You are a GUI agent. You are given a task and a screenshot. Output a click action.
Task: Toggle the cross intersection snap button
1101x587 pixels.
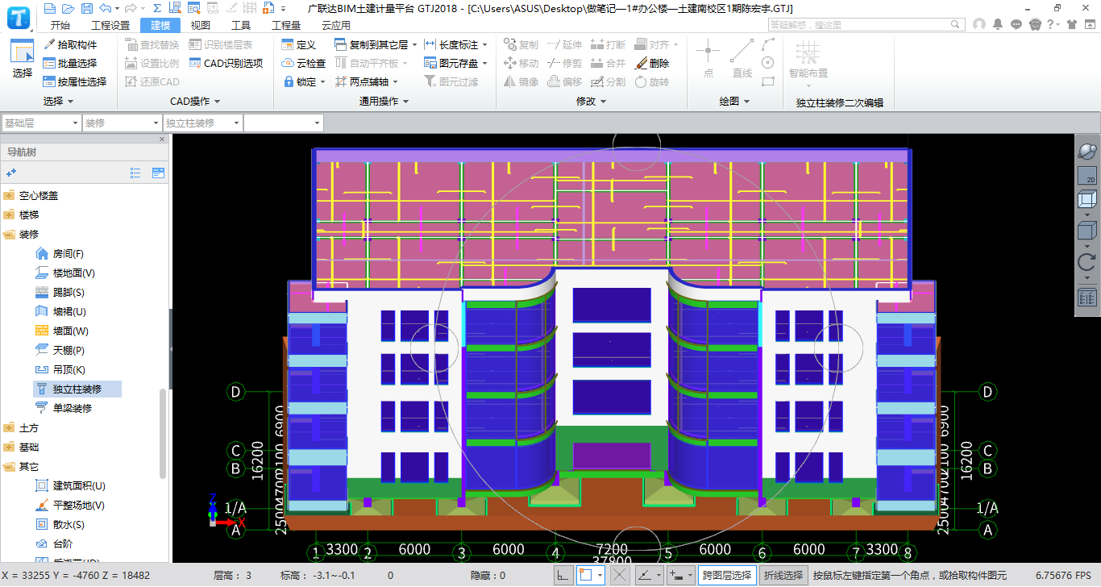coord(620,575)
